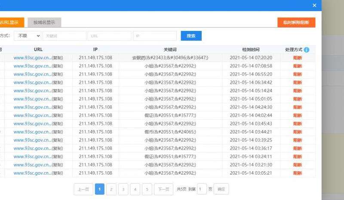Click 阻断 status in the 03:21:30 row
Screen dimensions: 344x200
298,165
